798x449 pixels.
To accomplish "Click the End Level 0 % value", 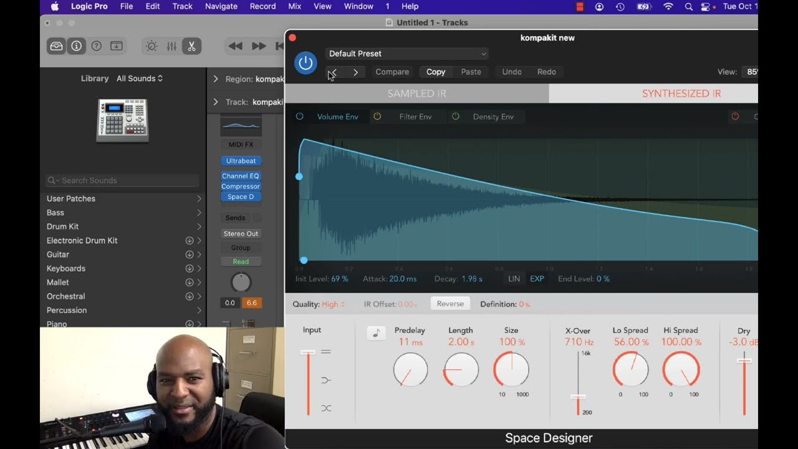I will click(x=603, y=279).
